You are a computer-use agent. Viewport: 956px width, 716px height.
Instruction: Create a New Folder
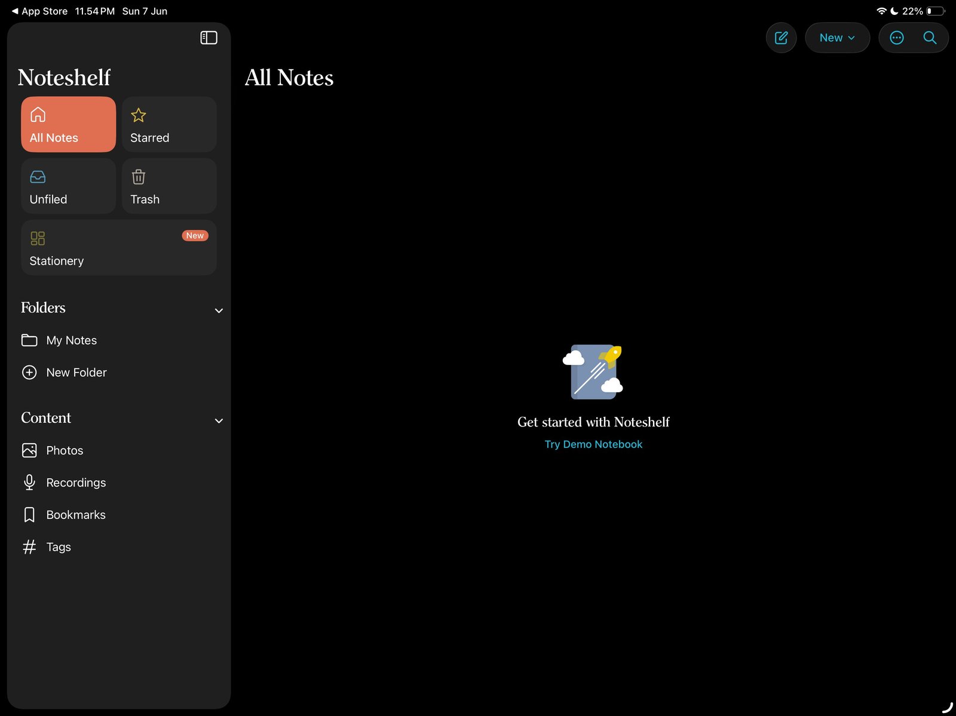[x=119, y=372]
